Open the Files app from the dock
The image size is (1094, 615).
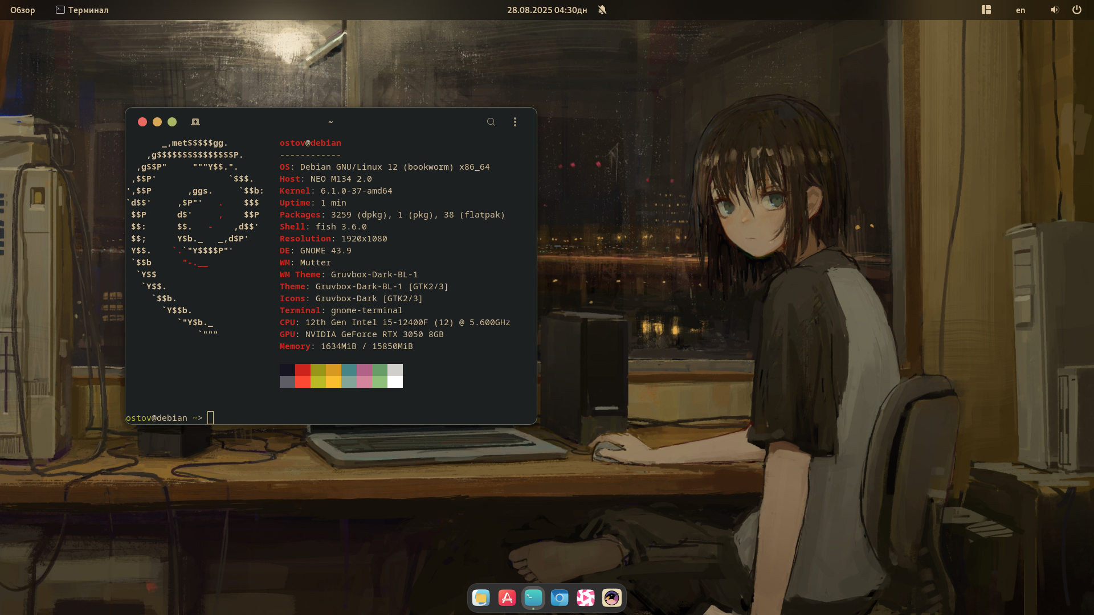click(481, 598)
